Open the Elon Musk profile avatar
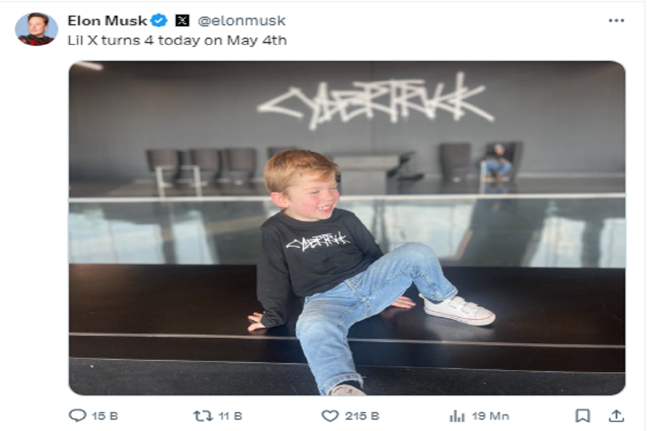This screenshot has height=431, width=647. coord(36,29)
